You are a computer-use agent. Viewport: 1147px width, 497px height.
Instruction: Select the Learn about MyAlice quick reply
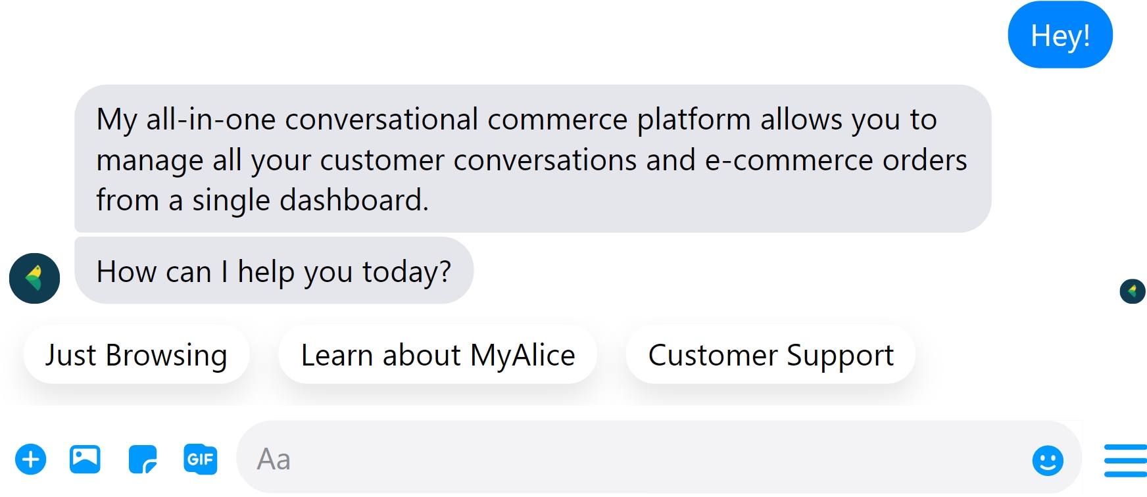coord(437,355)
